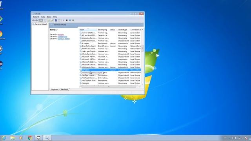Select the MySQL57 service row

tap(110, 70)
